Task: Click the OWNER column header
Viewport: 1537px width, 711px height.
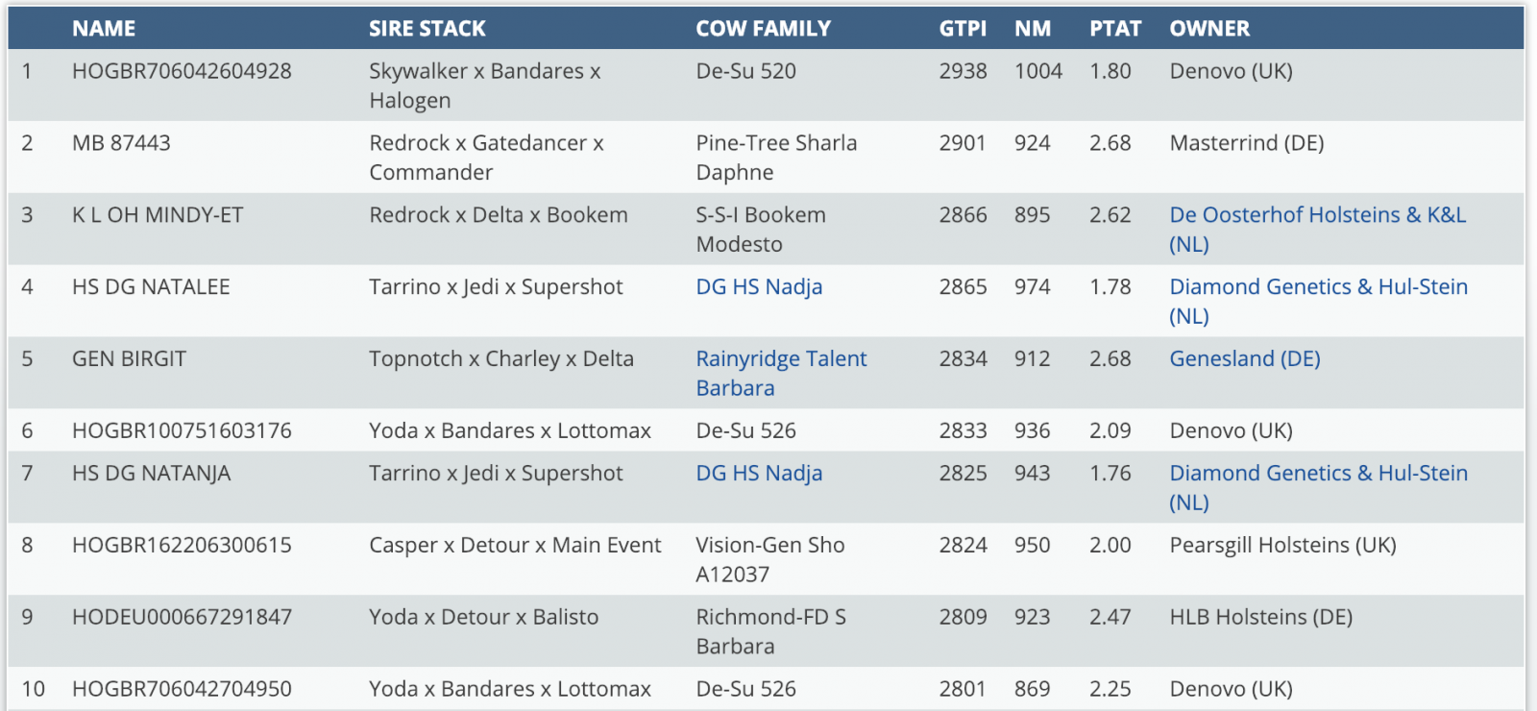Action: [x=1209, y=29]
